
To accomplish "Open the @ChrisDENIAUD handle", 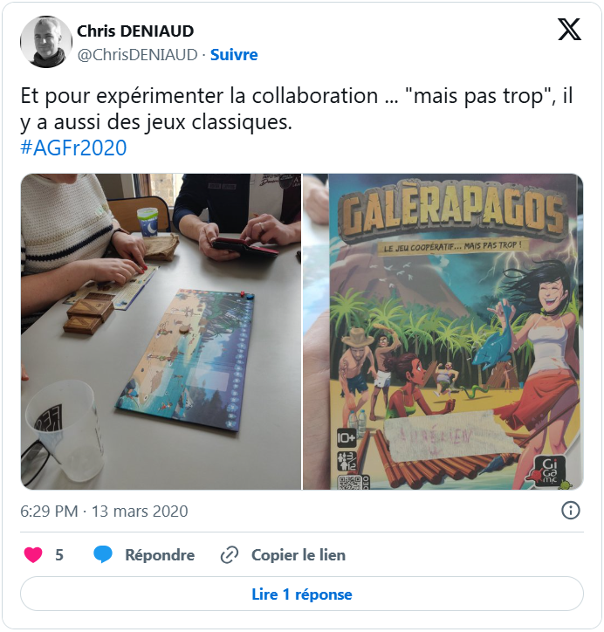I will coord(137,54).
